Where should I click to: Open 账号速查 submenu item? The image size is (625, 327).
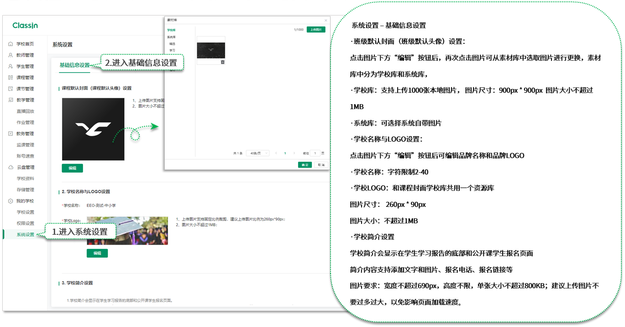point(26,156)
